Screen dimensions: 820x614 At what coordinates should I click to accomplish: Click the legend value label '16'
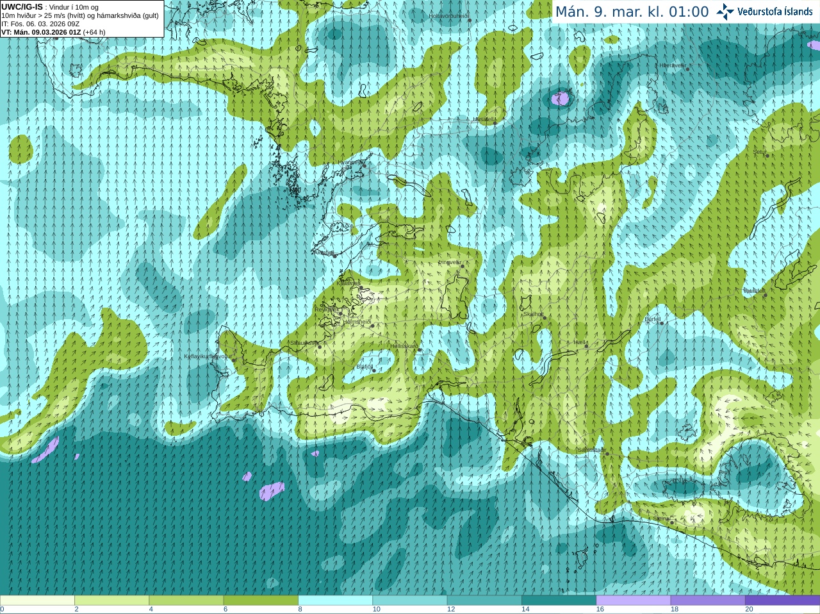(x=600, y=610)
